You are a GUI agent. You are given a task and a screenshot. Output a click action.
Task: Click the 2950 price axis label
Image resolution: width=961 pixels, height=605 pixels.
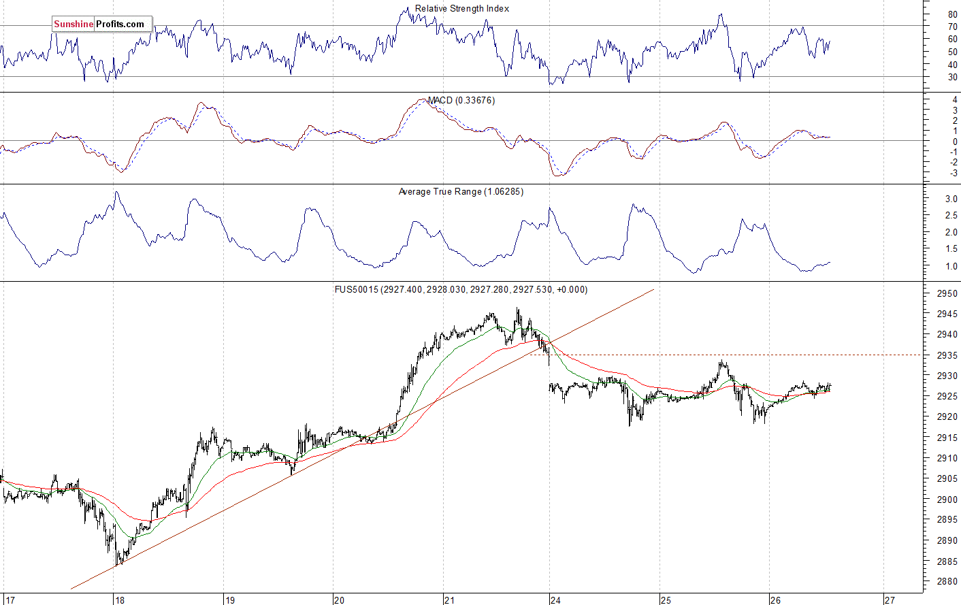point(947,294)
